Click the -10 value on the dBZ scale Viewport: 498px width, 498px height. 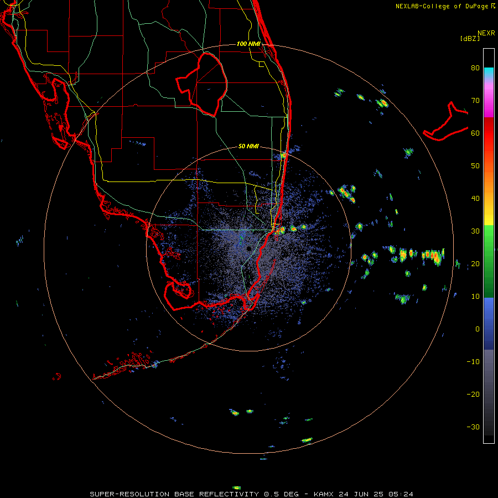[473, 362]
